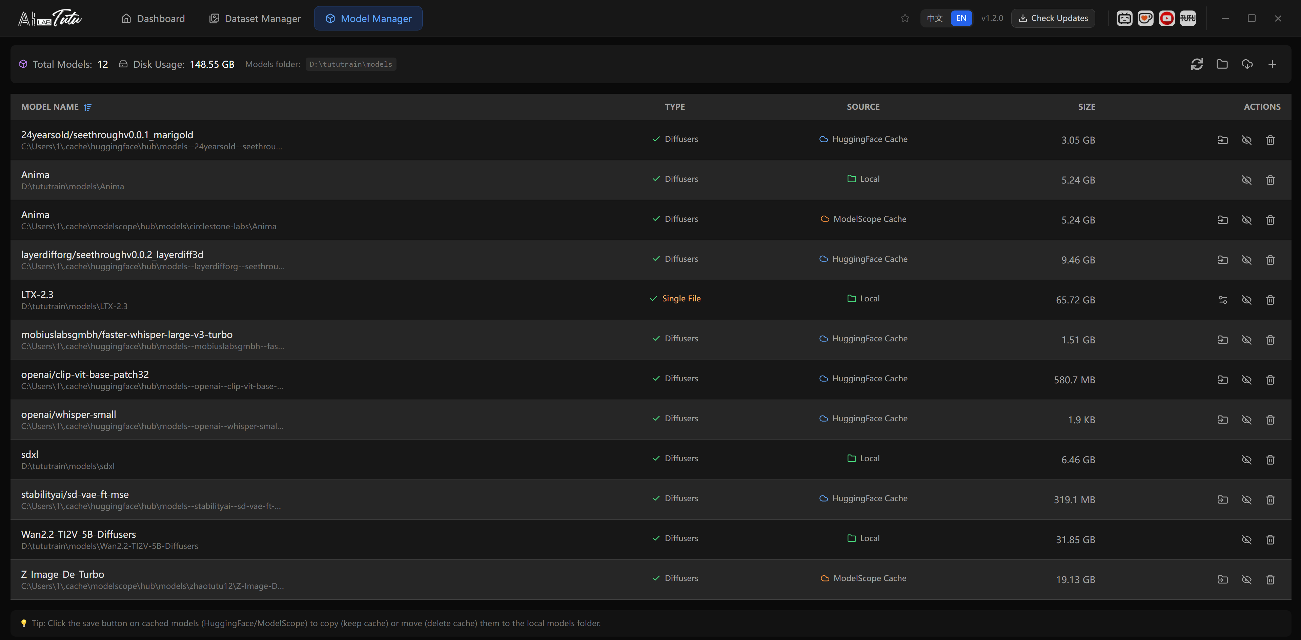Image resolution: width=1301 pixels, height=640 pixels.
Task: Switch language to EN
Action: tap(961, 18)
